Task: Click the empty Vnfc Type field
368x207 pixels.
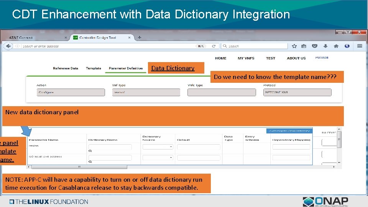Action: (x=222, y=92)
